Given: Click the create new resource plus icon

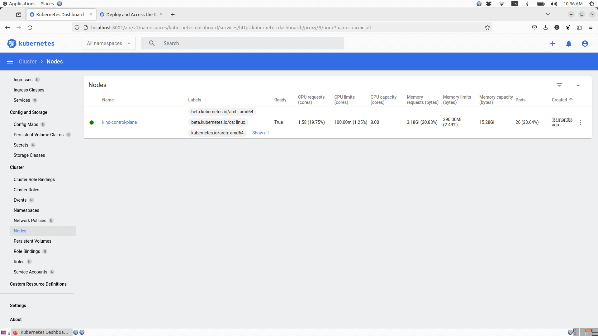Looking at the screenshot, I should 553,44.
